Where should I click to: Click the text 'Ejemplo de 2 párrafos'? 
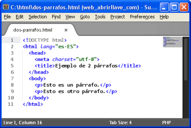(86, 66)
